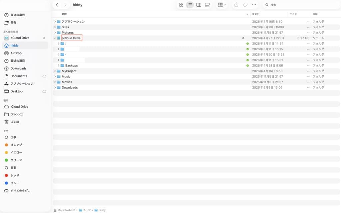
Task: Open Downloads in the sidebar
Action: [x=18, y=68]
